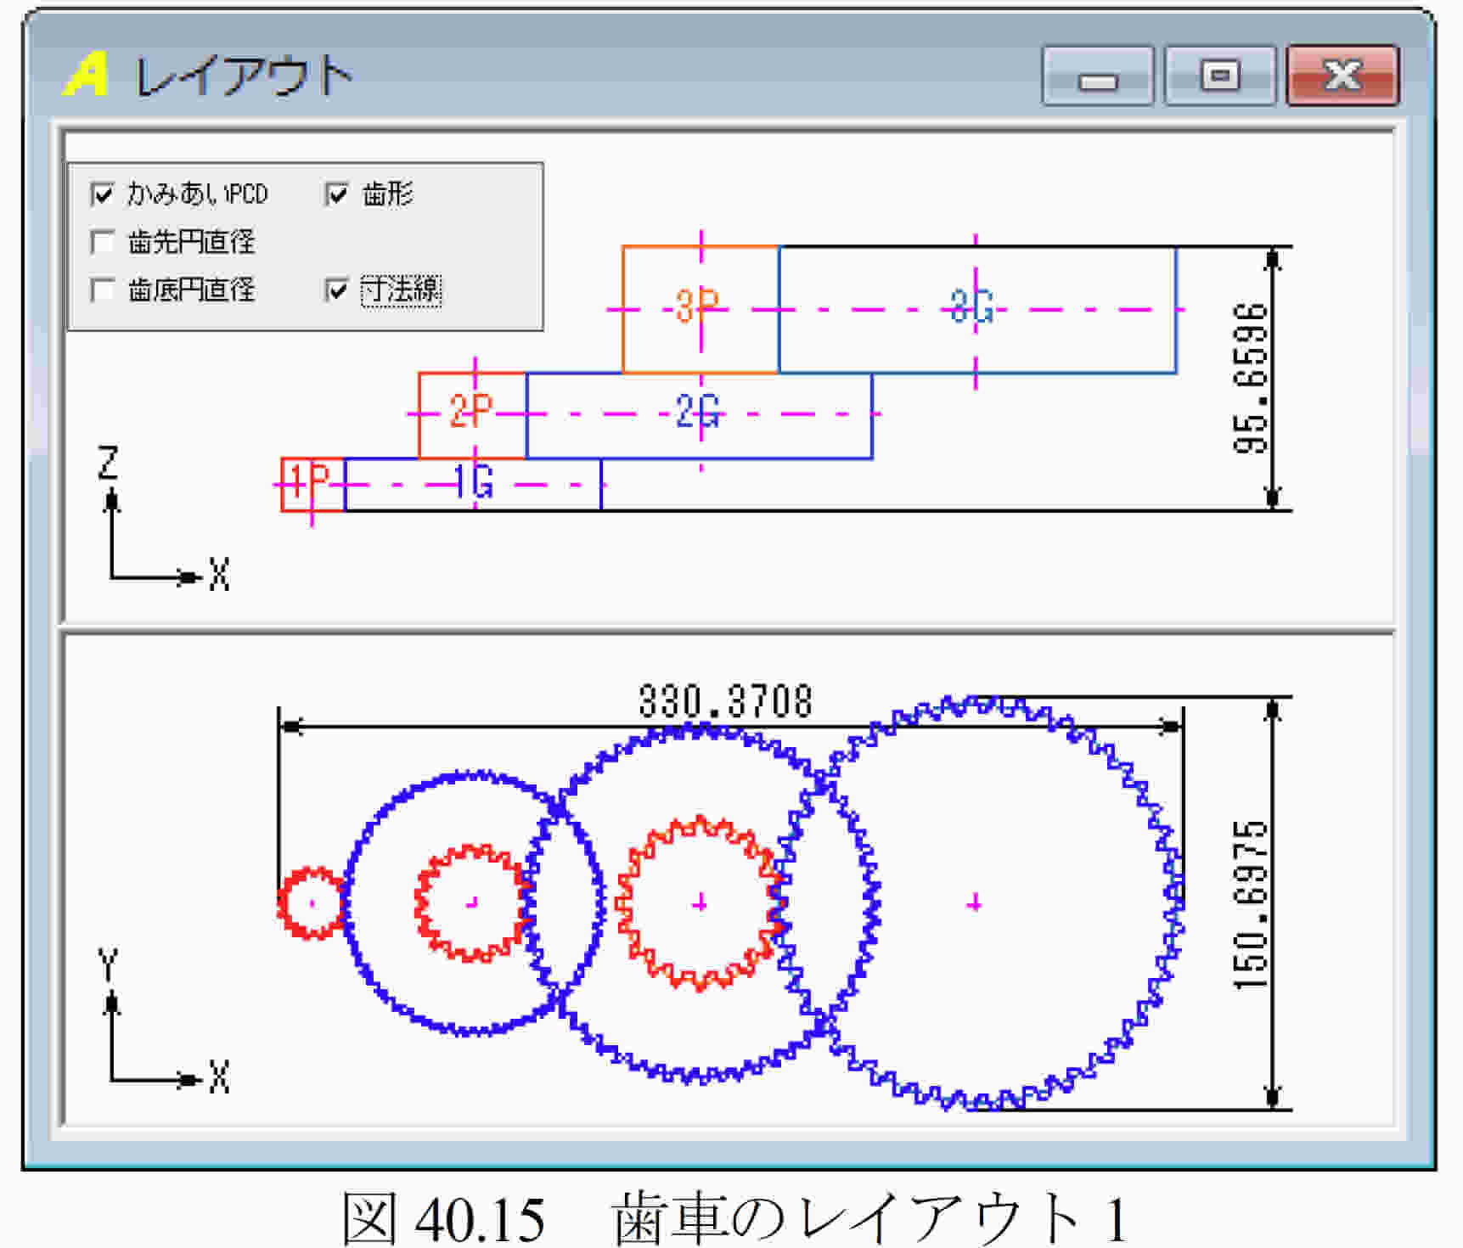Click the smallest red gear in plan view
The image size is (1463, 1248).
pyautogui.click(x=311, y=902)
